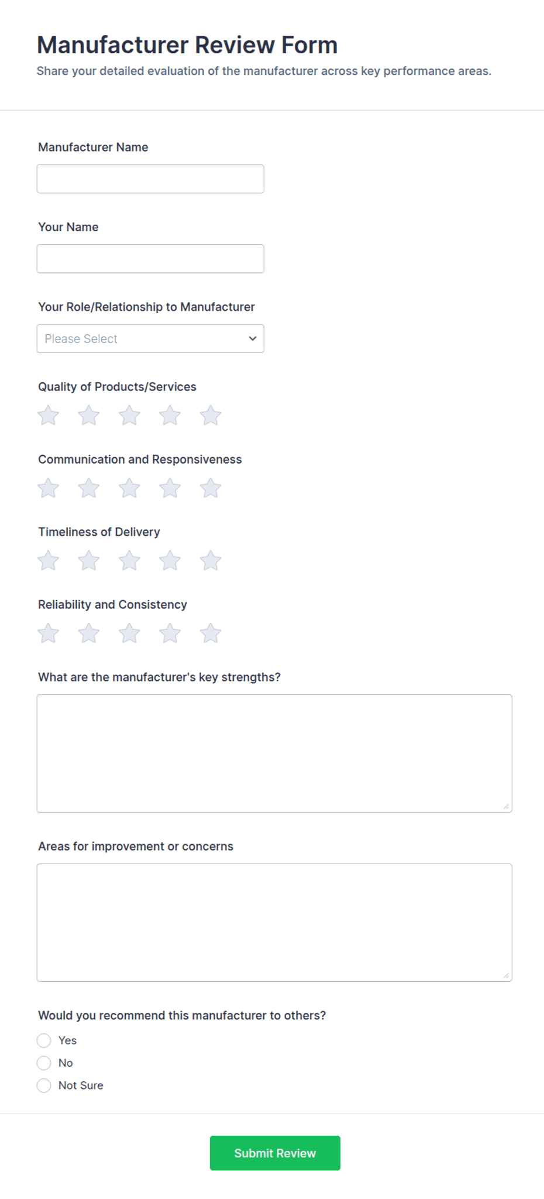Set Reliability and Consistency to one star
Viewport: 544px width, 1199px height.
48,633
